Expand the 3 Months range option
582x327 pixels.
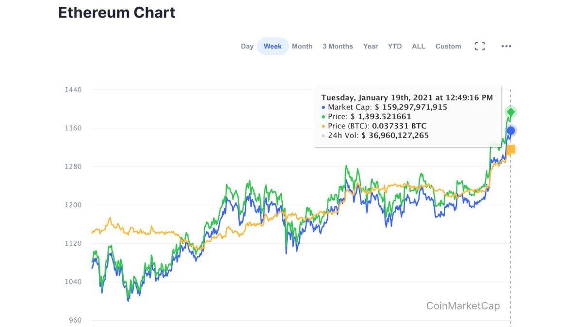[338, 46]
